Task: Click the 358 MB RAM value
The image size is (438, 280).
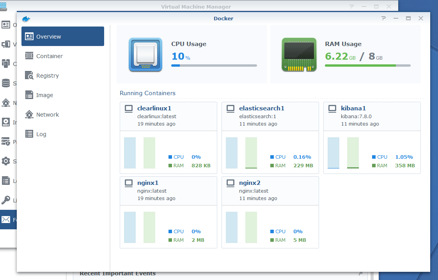Action: pyautogui.click(x=405, y=166)
